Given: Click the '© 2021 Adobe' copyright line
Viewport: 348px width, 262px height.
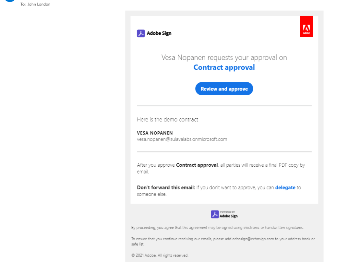Looking at the screenshot, I should (160, 255).
